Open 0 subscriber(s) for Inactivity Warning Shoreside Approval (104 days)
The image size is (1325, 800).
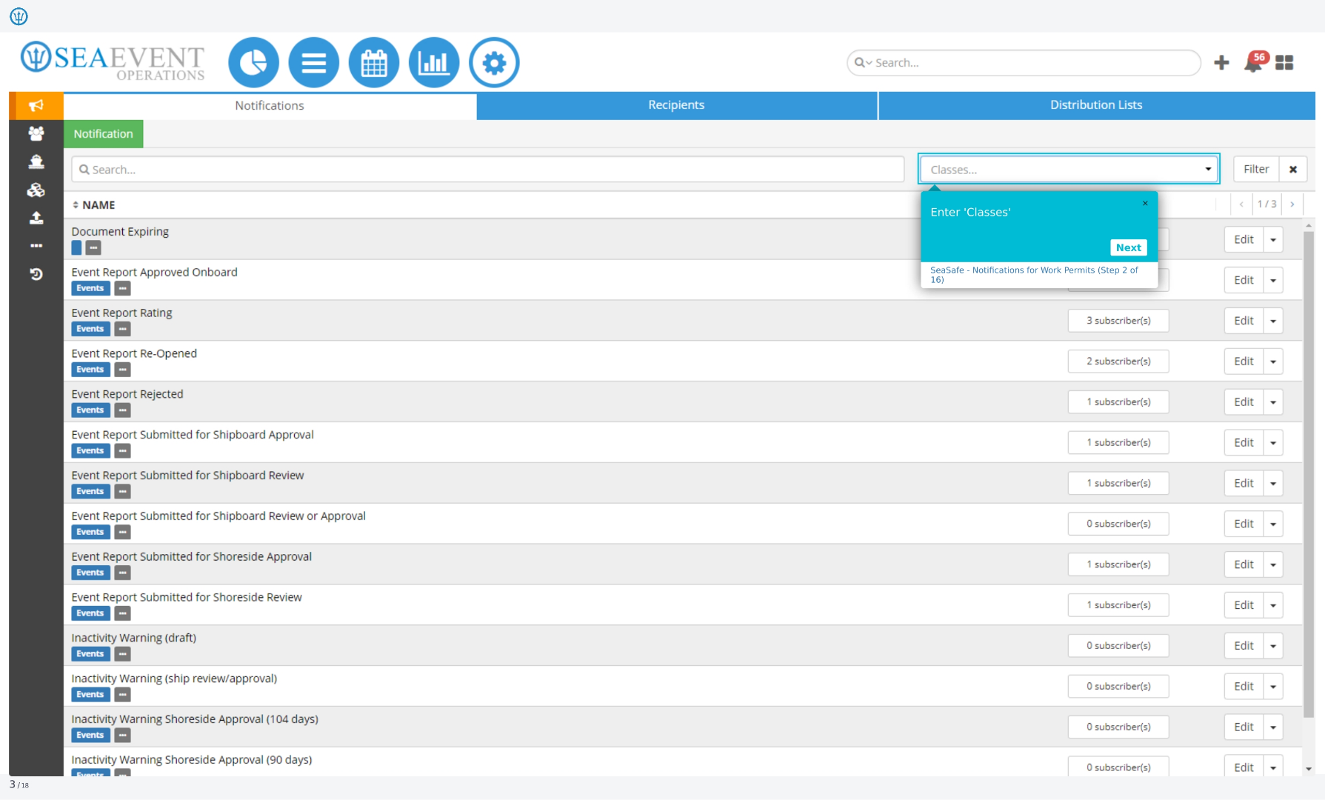(x=1118, y=727)
